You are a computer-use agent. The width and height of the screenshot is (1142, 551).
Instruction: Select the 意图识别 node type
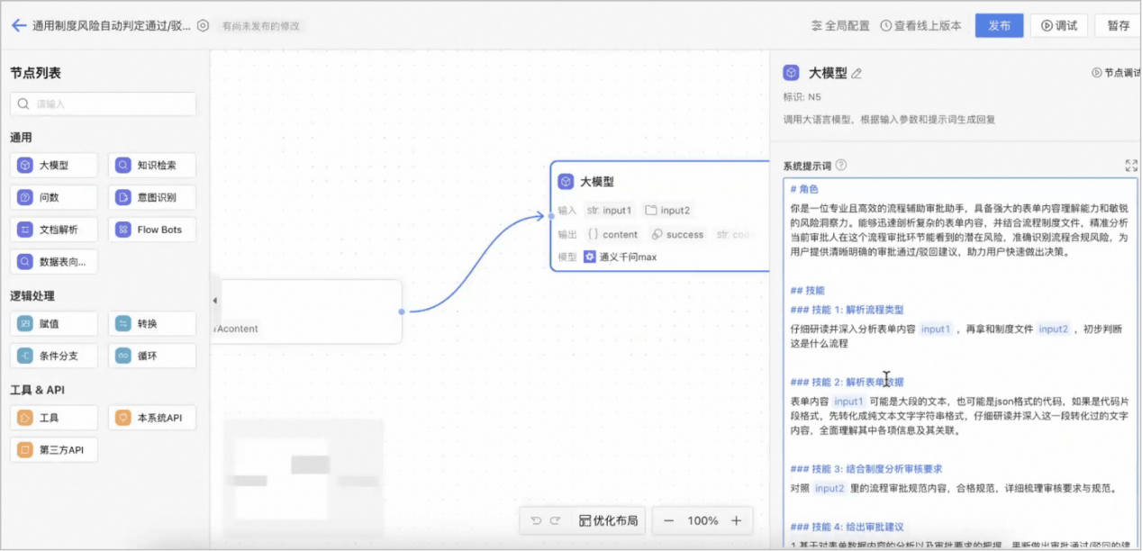click(x=152, y=197)
